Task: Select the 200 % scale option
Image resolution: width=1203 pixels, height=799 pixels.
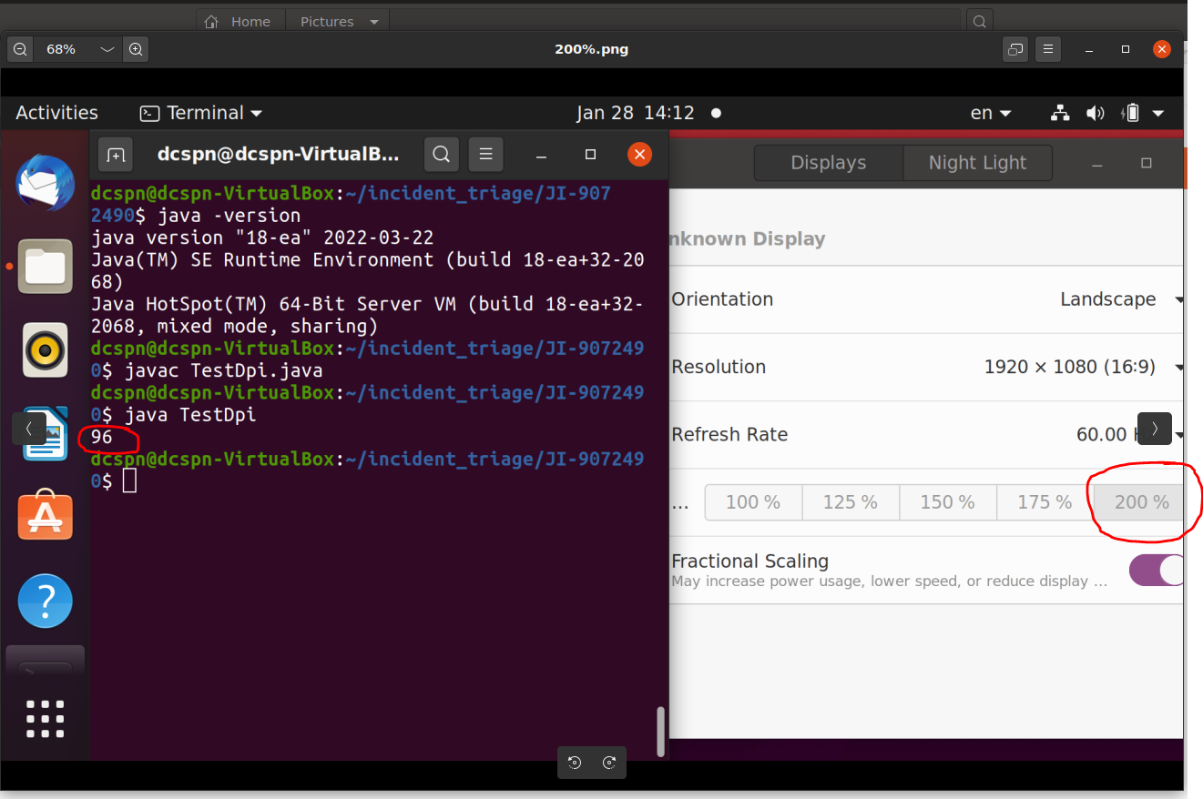Action: pyautogui.click(x=1140, y=502)
